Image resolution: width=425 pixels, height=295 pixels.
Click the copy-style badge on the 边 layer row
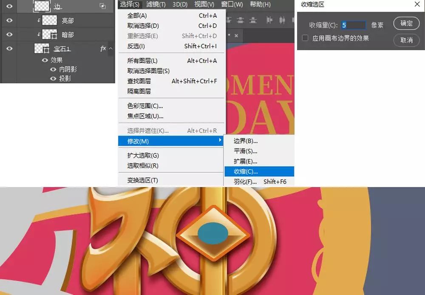[103, 6]
